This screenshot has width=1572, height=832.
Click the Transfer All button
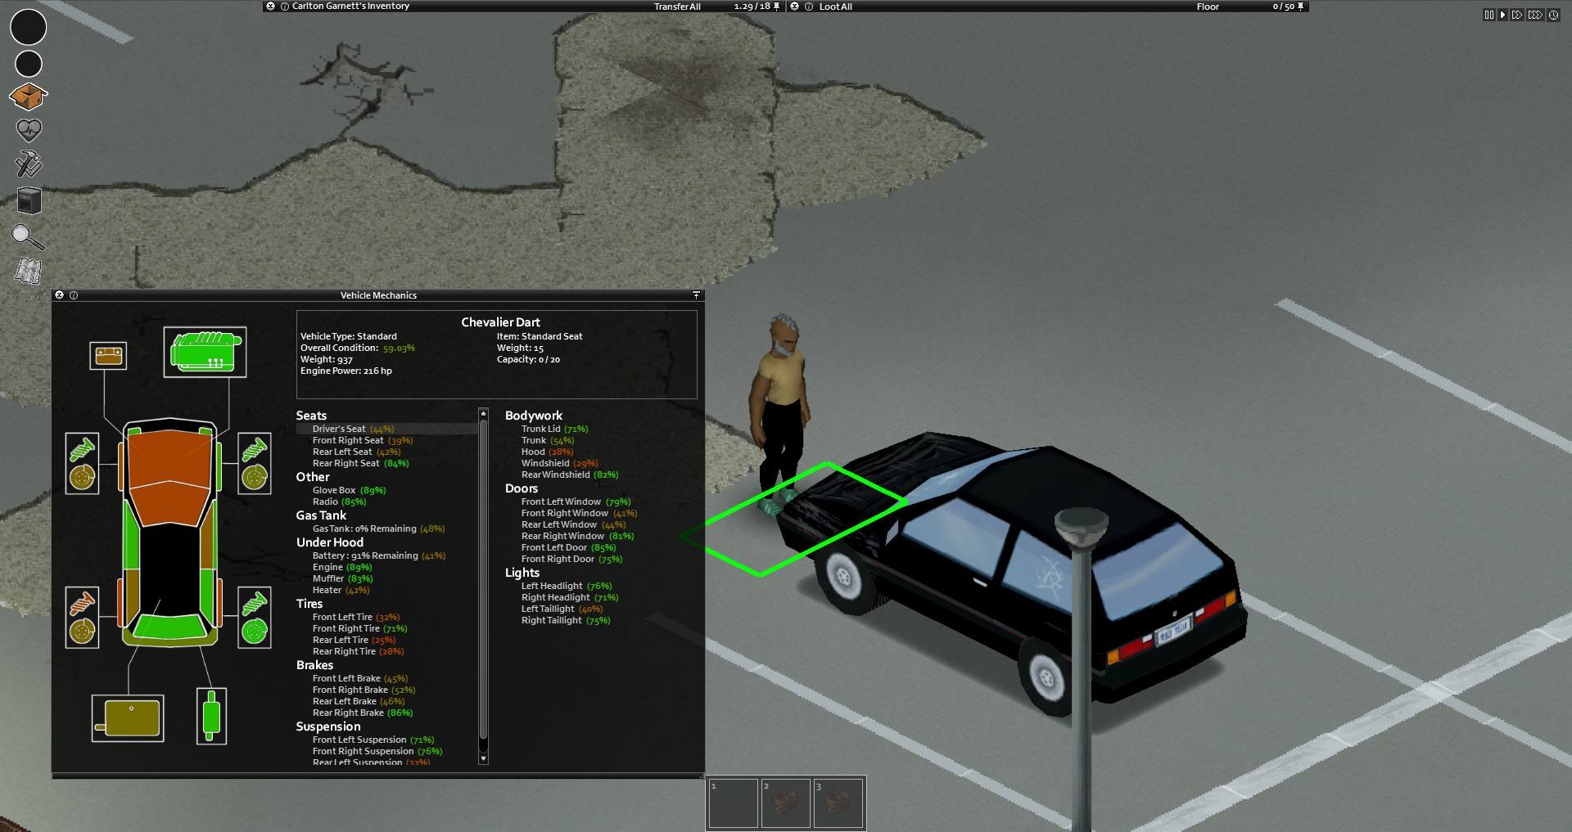[677, 7]
